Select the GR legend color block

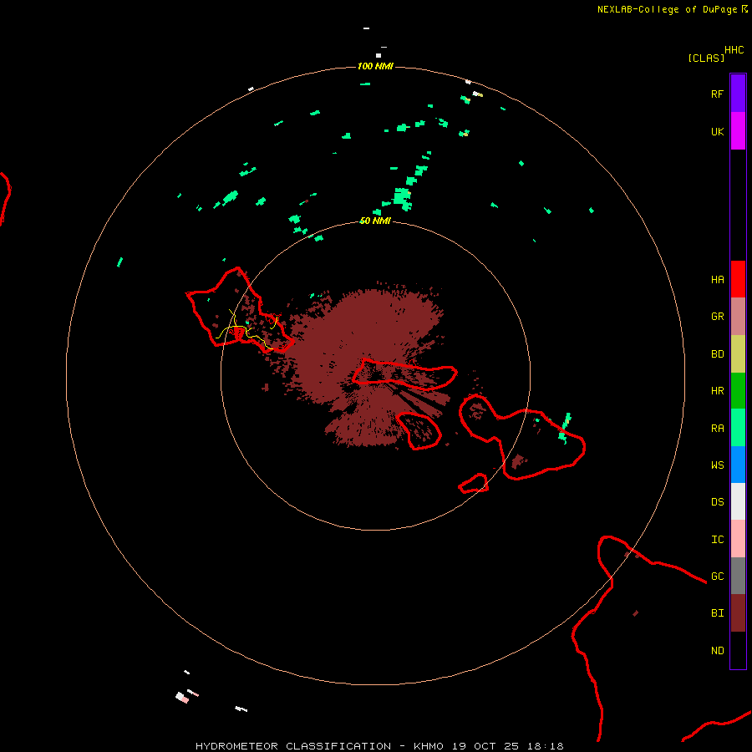point(738,317)
